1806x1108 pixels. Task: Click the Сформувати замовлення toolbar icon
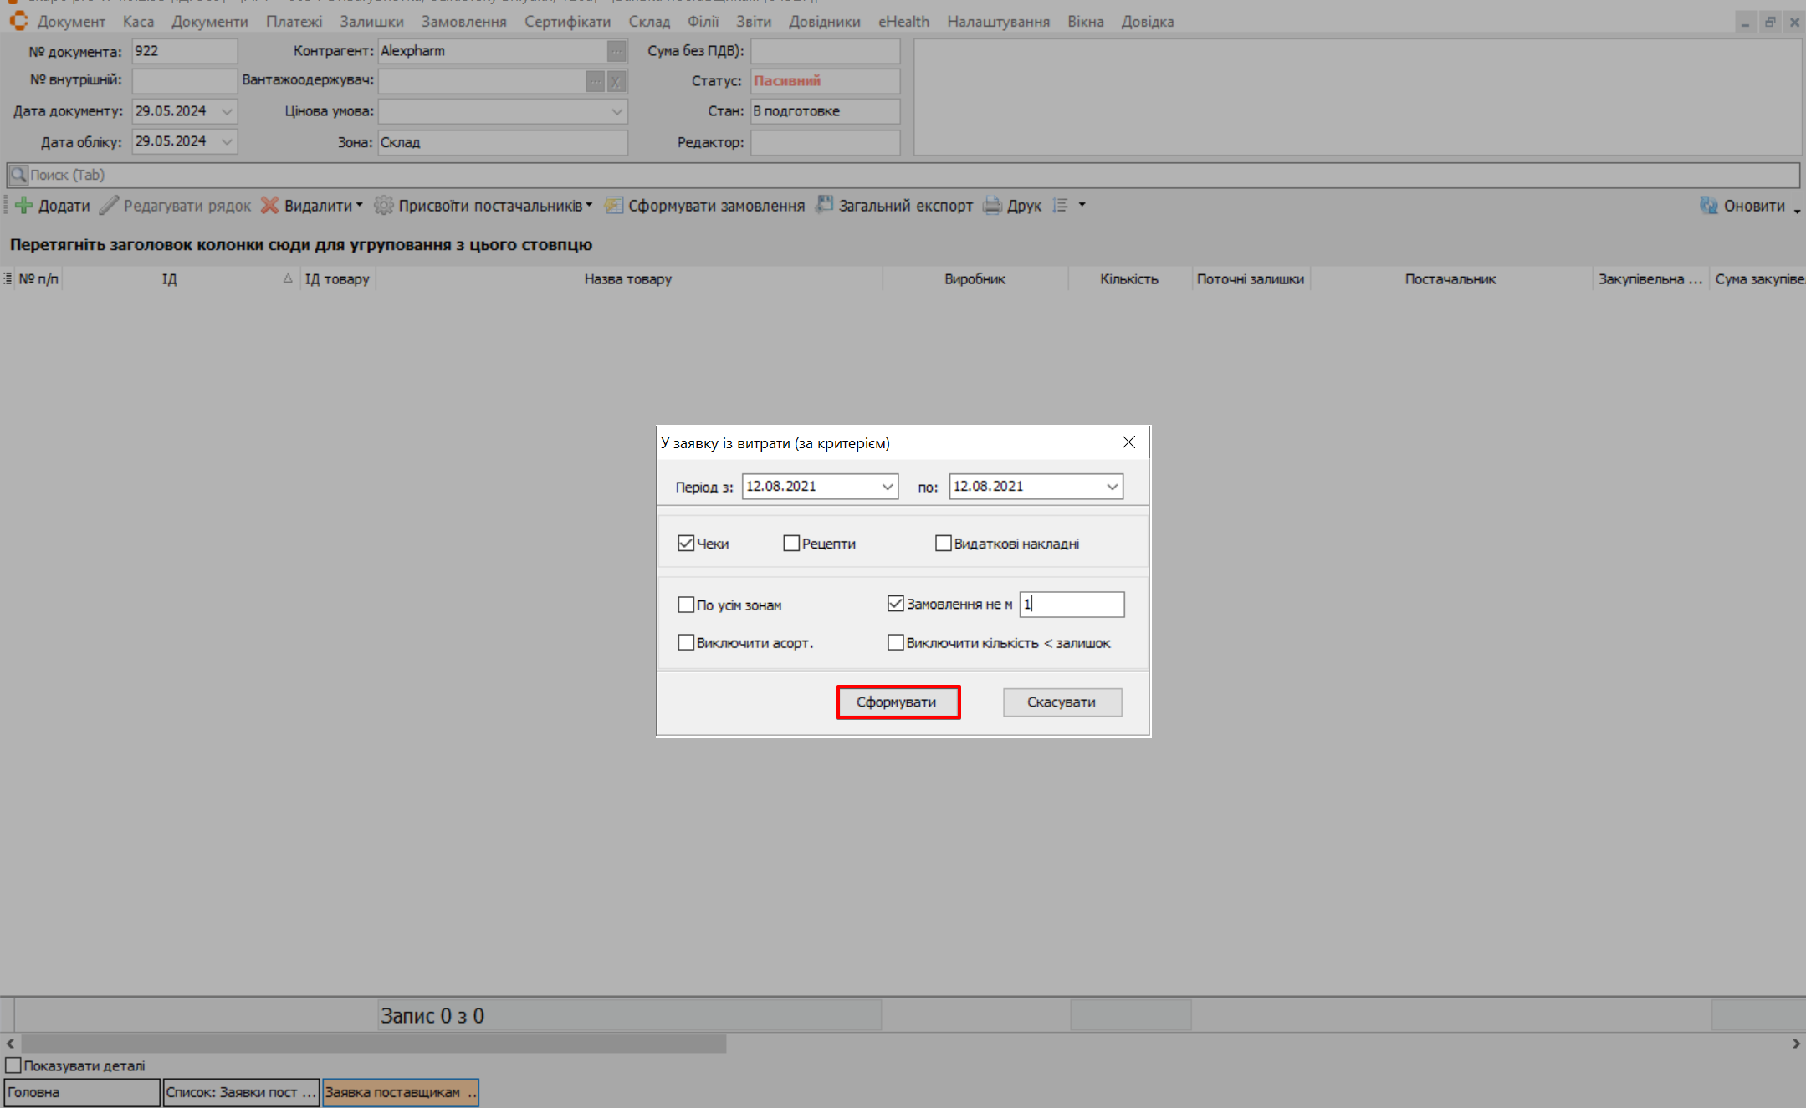(614, 206)
